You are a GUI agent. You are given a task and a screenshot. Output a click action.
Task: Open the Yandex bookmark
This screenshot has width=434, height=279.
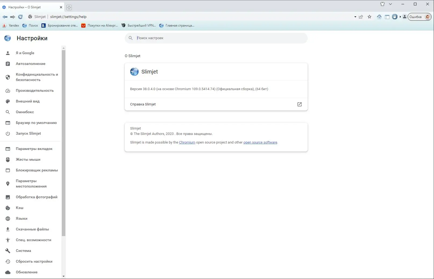[x=11, y=25]
